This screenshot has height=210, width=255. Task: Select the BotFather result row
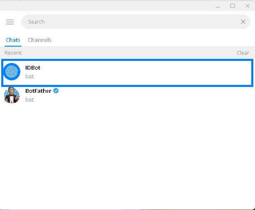[x=127, y=95]
